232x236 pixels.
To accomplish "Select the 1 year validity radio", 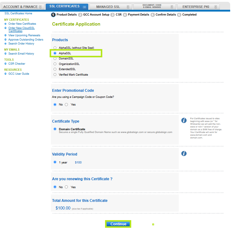I will click(x=55, y=162).
